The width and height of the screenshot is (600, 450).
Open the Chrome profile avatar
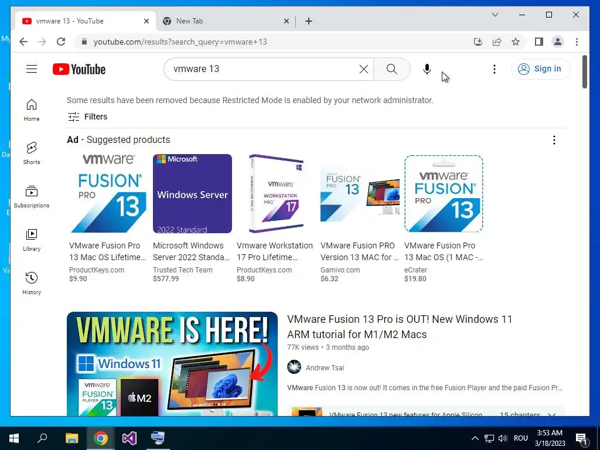tap(558, 42)
